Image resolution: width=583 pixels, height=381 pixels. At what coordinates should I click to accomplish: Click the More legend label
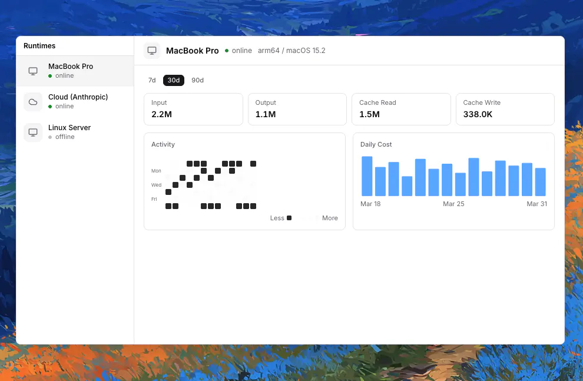330,218
